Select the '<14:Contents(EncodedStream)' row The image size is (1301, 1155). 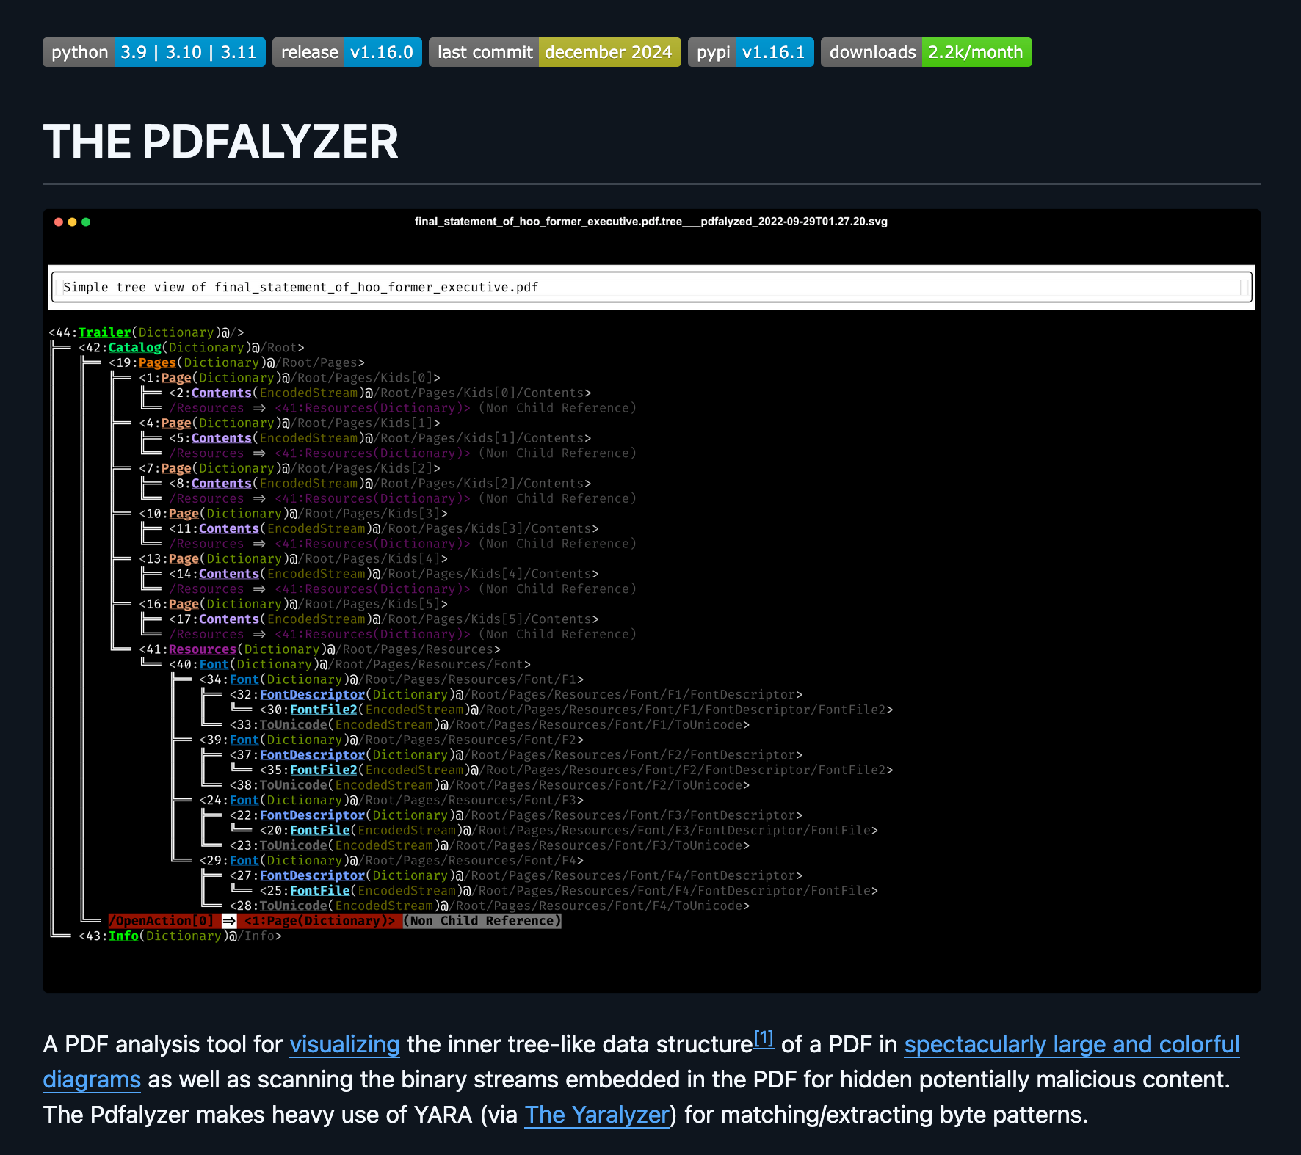click(x=384, y=574)
